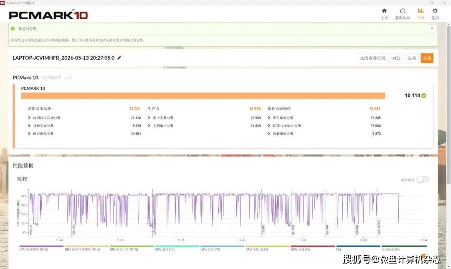Open the Options (选项) gear icon
Screen dimensions: 451x269
point(435,11)
